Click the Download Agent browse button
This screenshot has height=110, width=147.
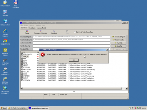tap(118, 37)
